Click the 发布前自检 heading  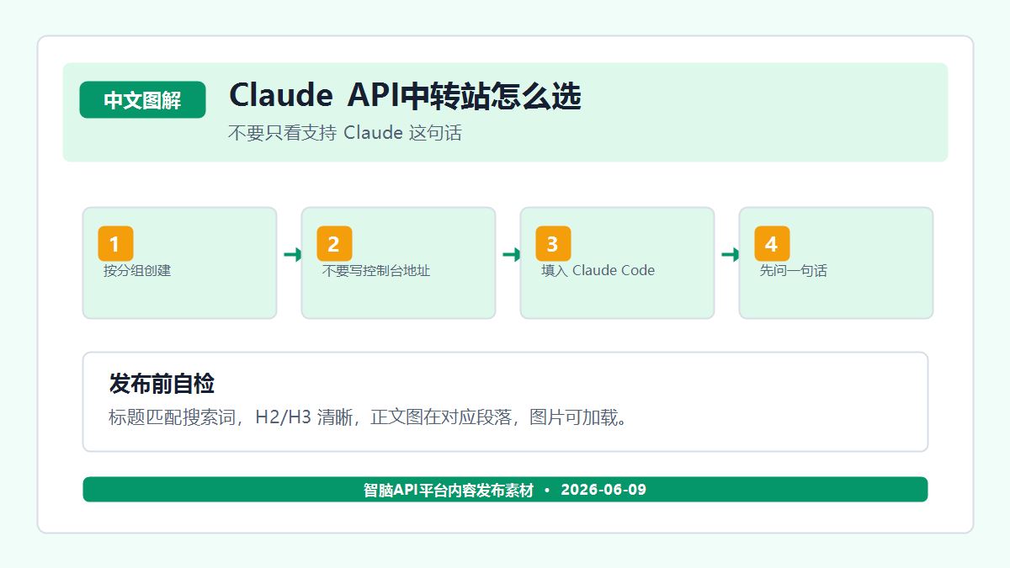[x=162, y=384]
